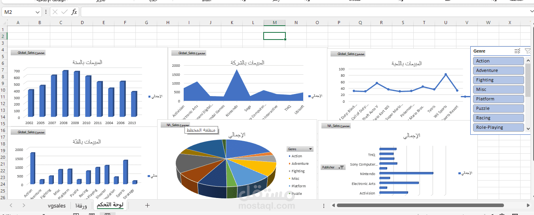The height and width of the screenshot is (215, 534).
Task: Click the insert function fx icon
Action: click(x=74, y=12)
